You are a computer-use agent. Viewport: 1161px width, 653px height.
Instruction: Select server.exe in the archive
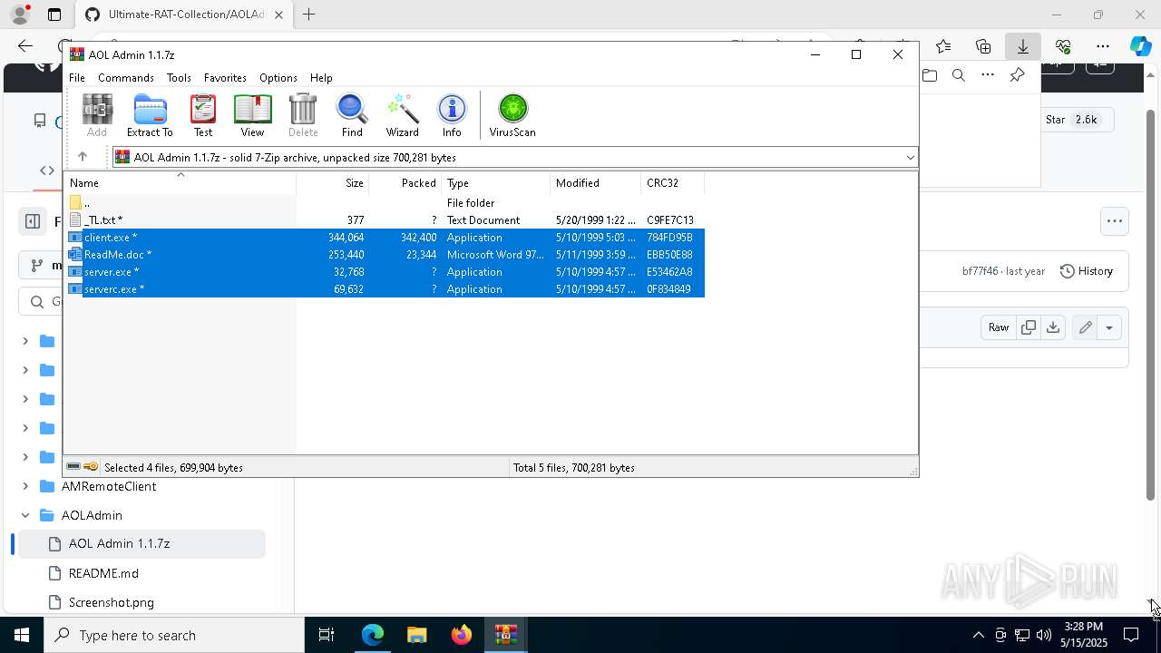point(385,272)
